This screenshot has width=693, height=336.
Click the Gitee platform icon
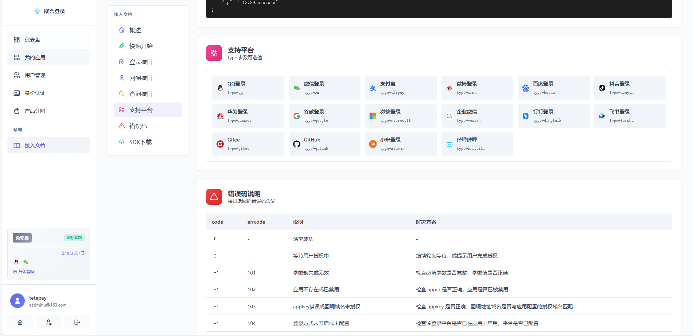tap(220, 143)
